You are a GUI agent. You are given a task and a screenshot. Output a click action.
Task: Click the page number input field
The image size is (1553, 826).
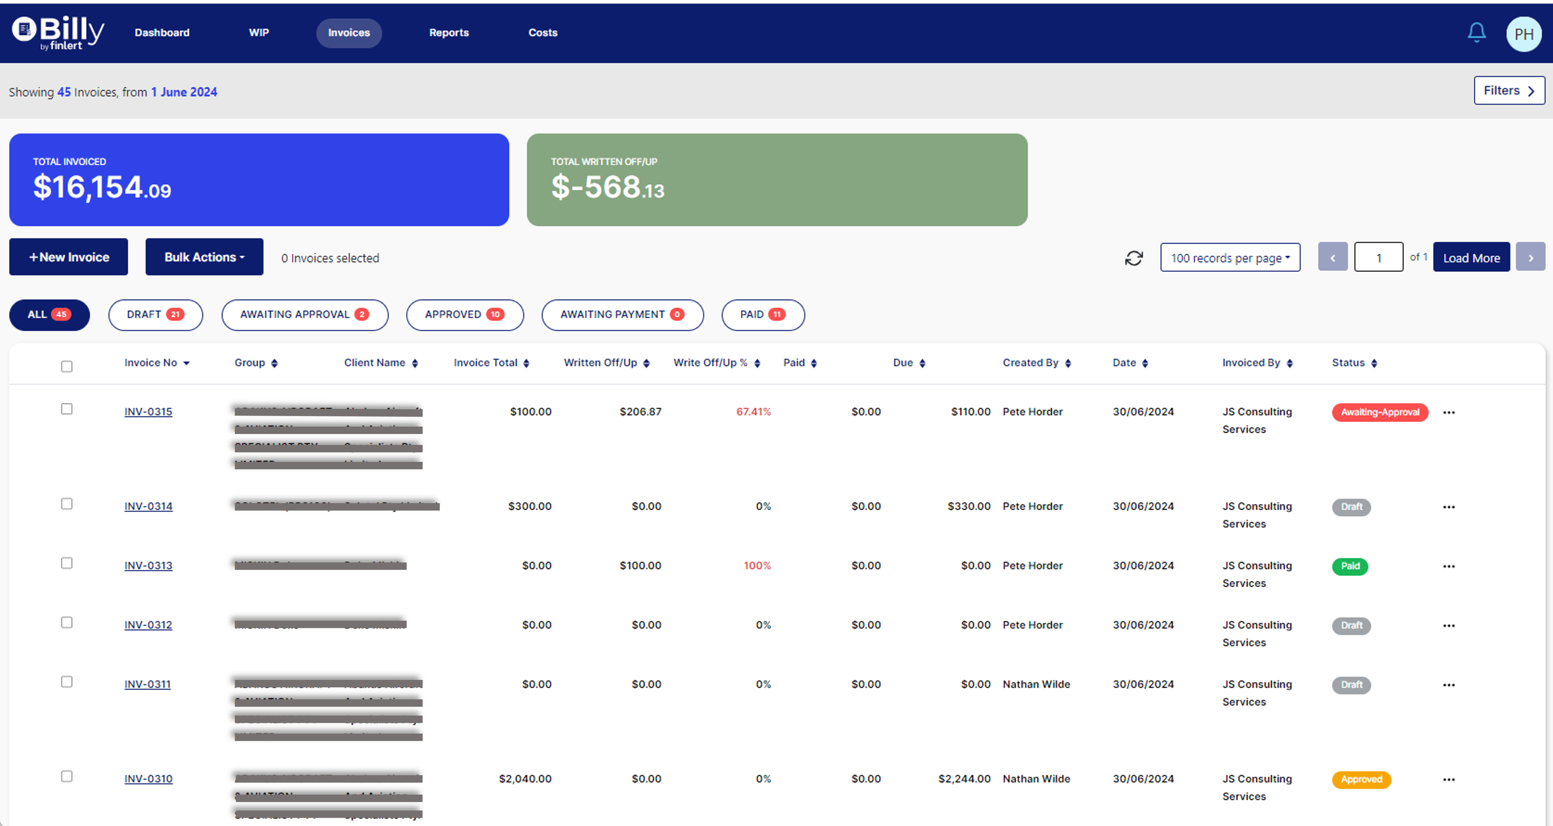(x=1379, y=257)
